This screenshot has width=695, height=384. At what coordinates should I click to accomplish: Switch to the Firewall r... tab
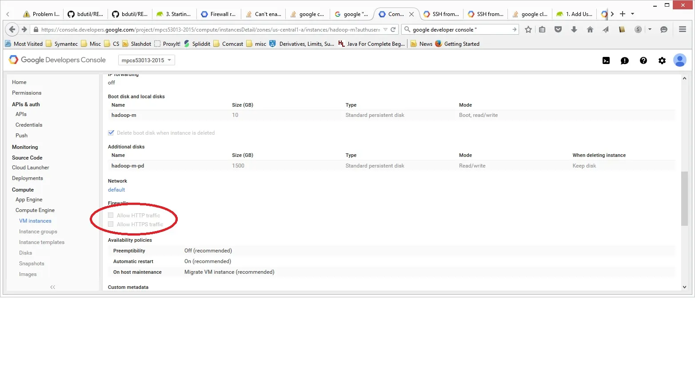click(219, 14)
